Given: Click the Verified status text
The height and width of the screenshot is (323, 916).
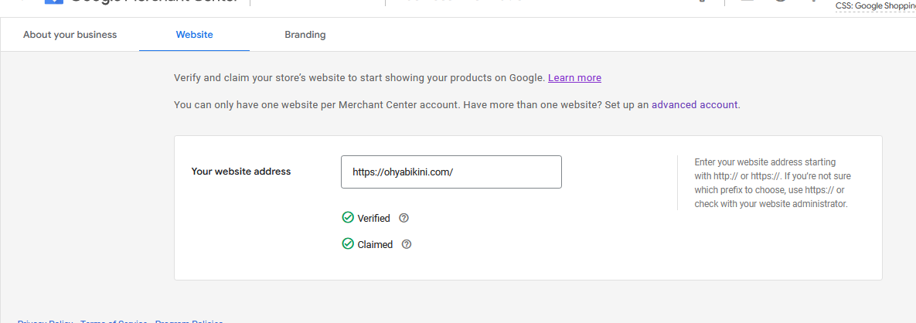Looking at the screenshot, I should (x=373, y=218).
